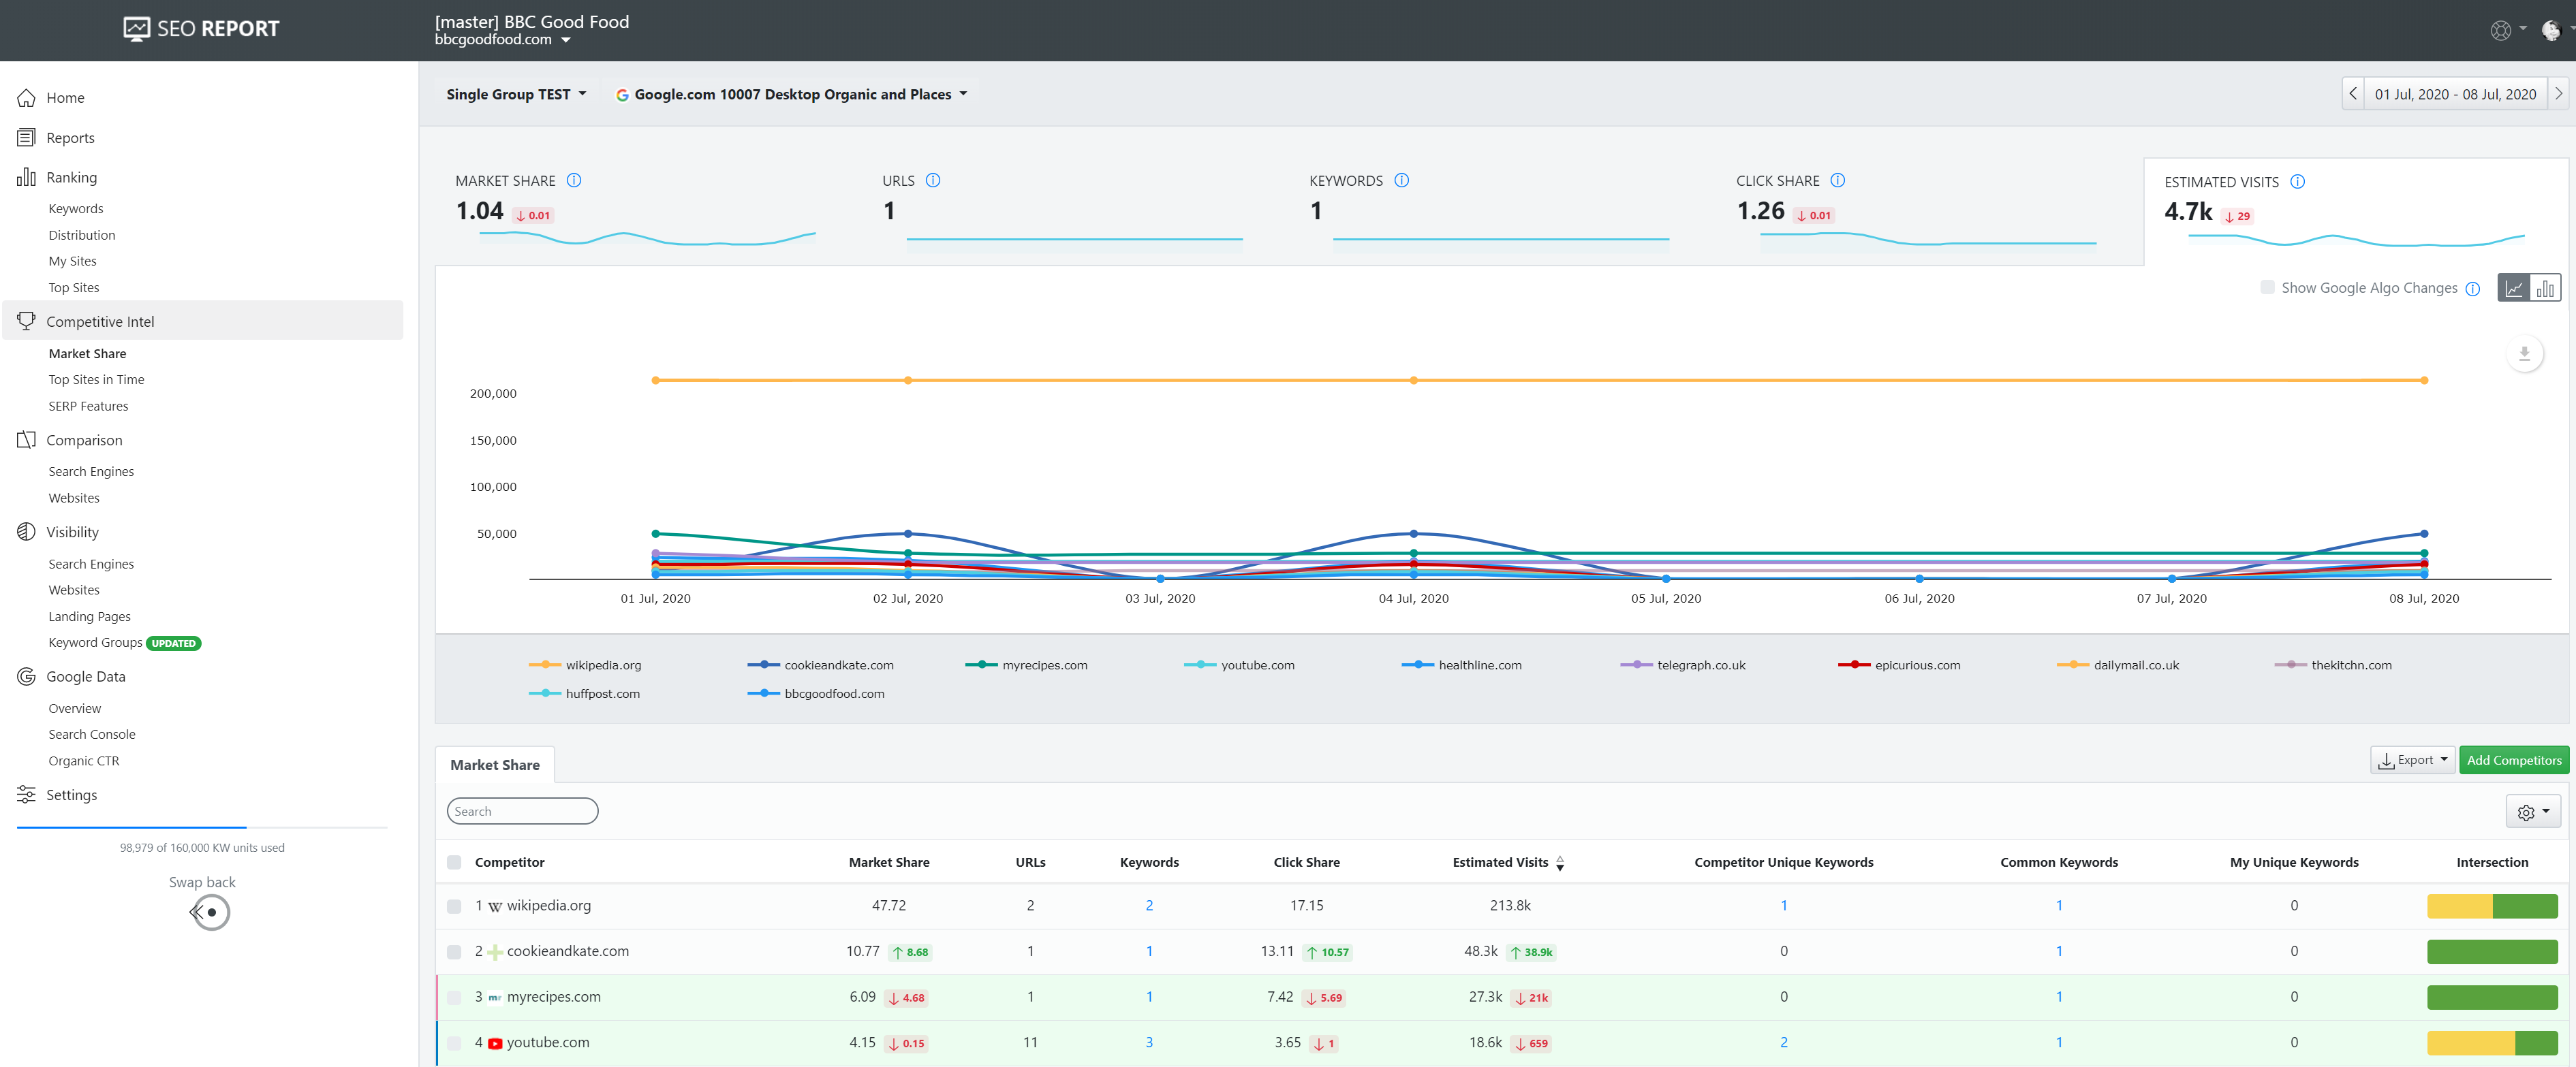This screenshot has height=1067, width=2576.
Task: Toggle wikipedia.org series in chart legend
Action: point(585,665)
